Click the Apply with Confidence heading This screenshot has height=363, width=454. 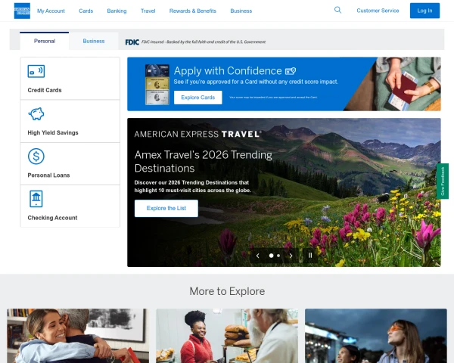point(228,71)
